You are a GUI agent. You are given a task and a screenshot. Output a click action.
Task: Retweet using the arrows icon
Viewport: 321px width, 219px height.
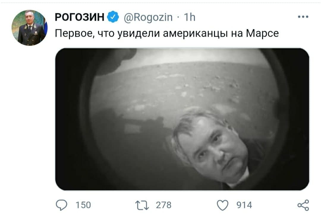click(x=142, y=205)
